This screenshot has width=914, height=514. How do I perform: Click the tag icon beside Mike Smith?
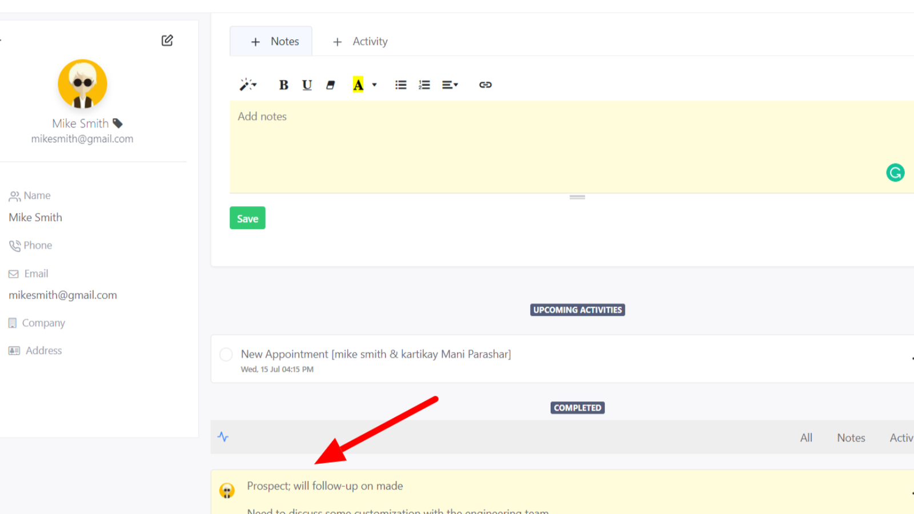tap(118, 123)
